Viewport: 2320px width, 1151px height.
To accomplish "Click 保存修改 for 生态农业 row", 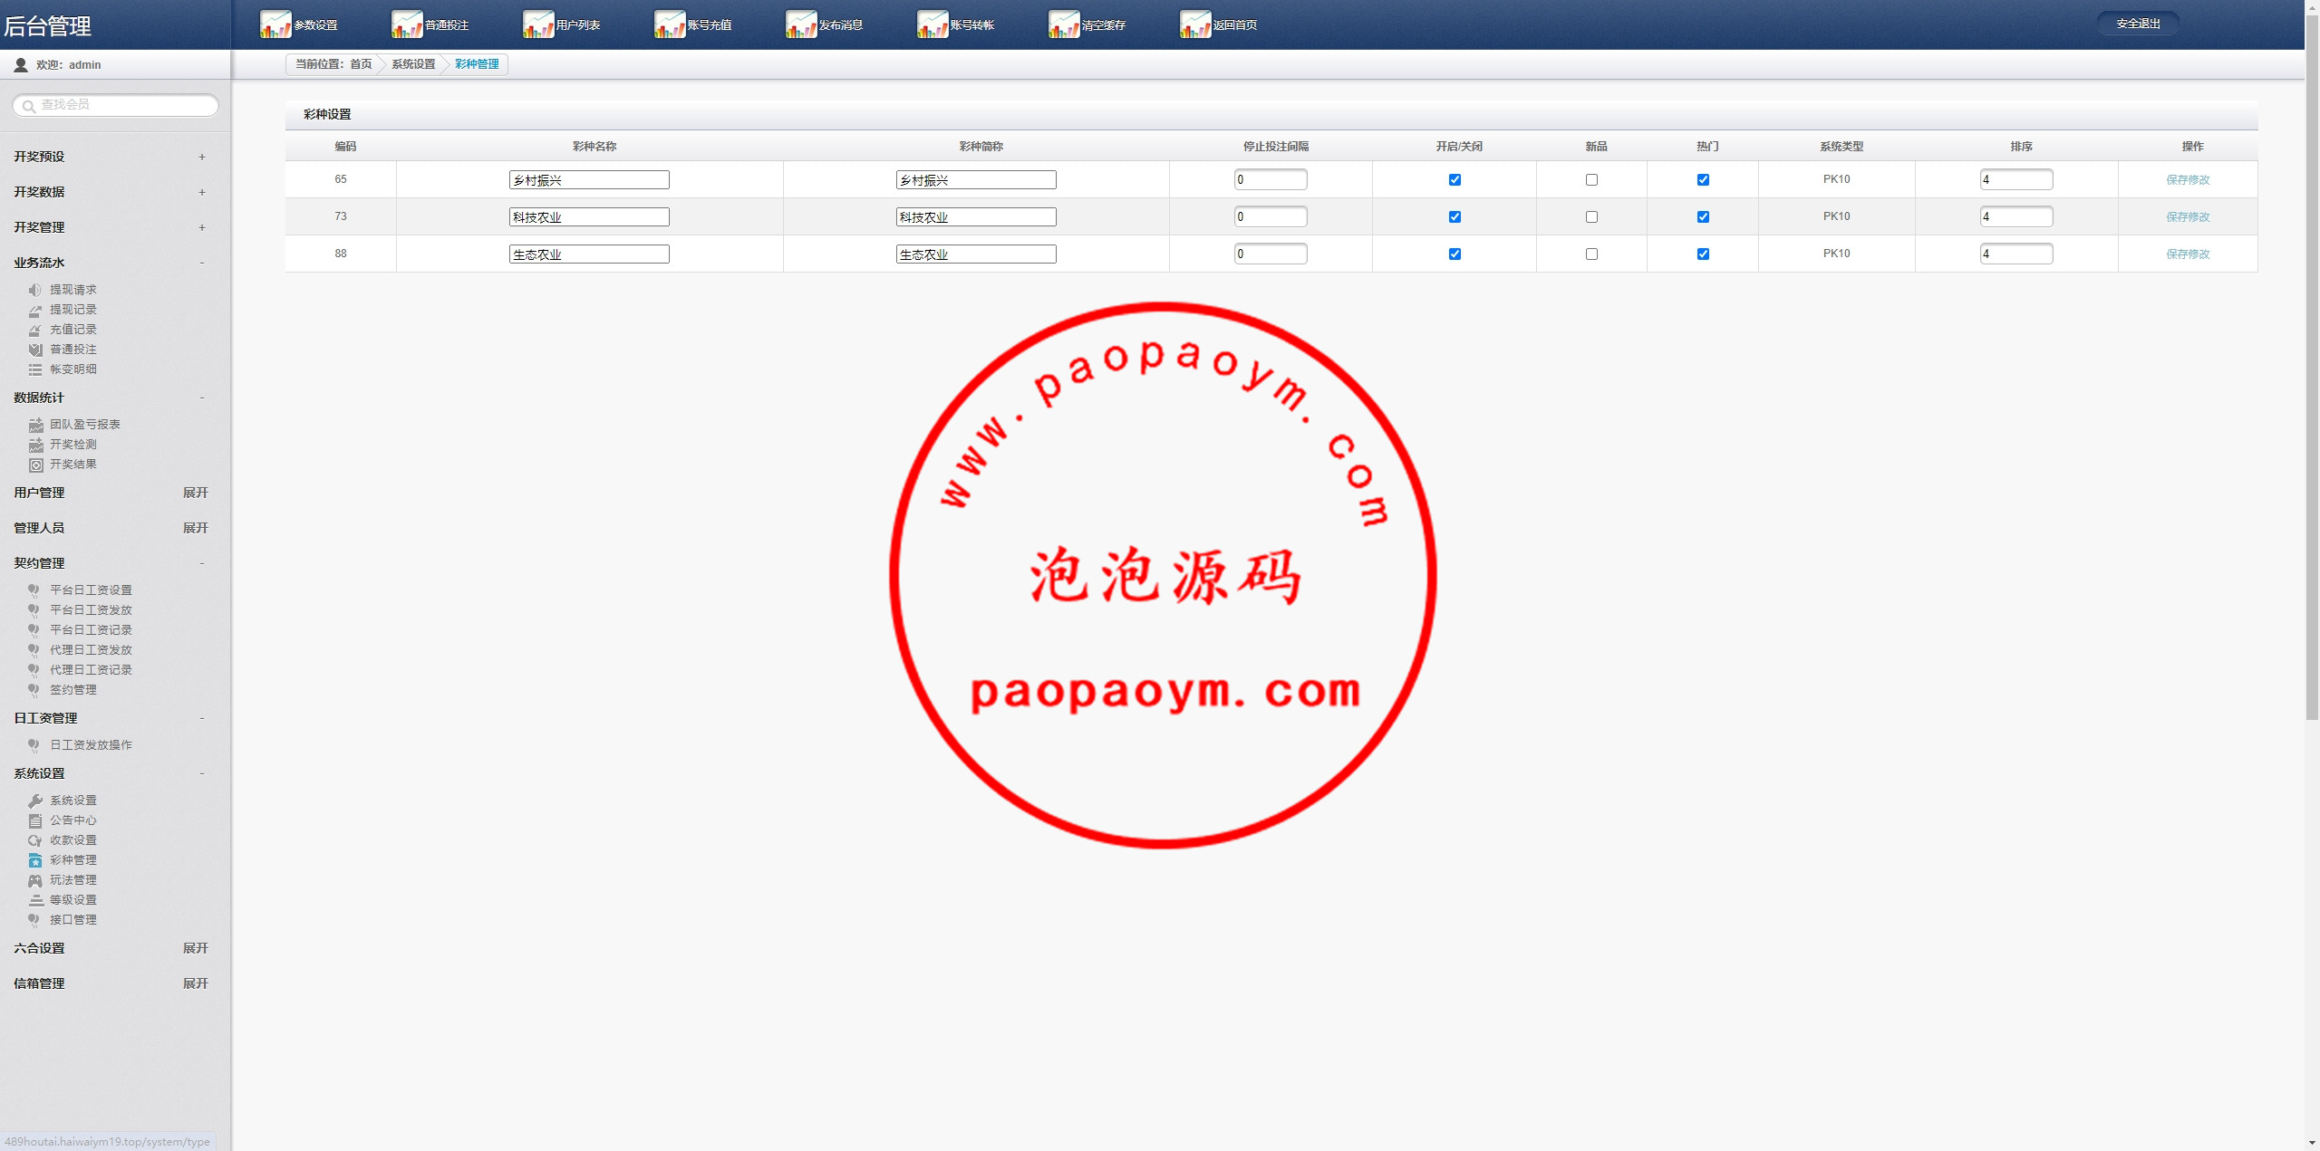I will point(2188,254).
